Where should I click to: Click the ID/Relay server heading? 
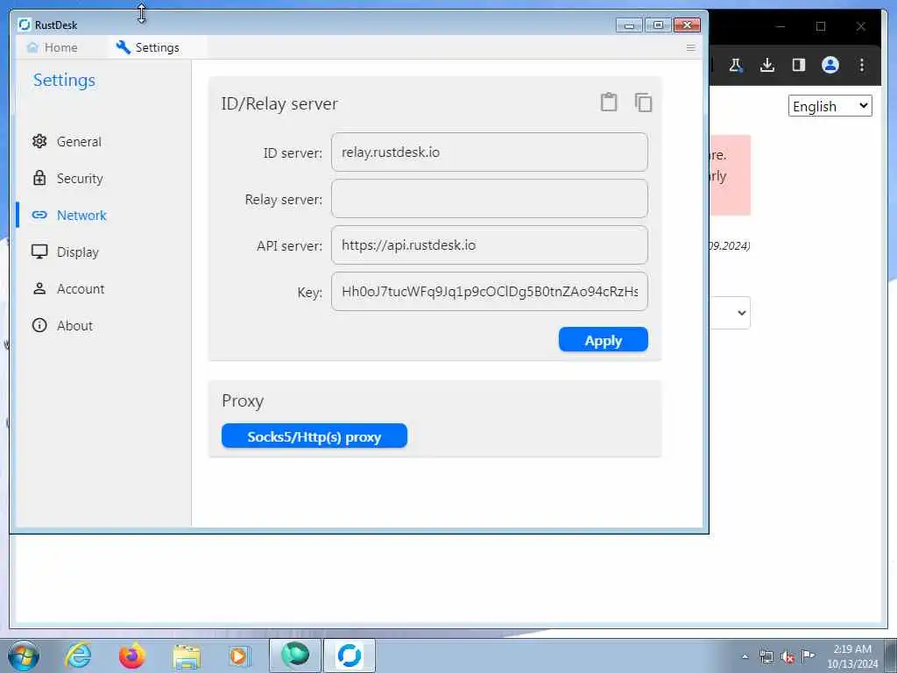279,103
